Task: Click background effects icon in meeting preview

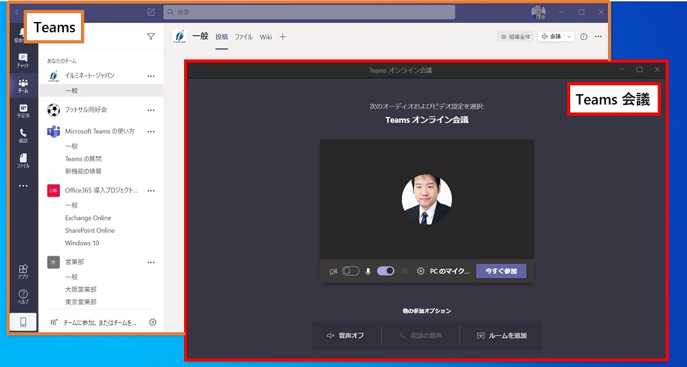Action: point(405,271)
